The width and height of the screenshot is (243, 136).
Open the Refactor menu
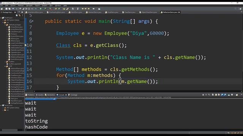coord(21,6)
